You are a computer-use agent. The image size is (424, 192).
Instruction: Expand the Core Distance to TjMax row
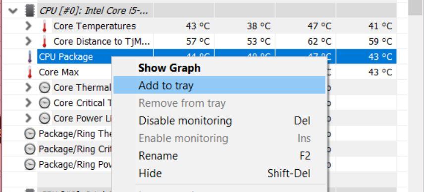(x=28, y=42)
